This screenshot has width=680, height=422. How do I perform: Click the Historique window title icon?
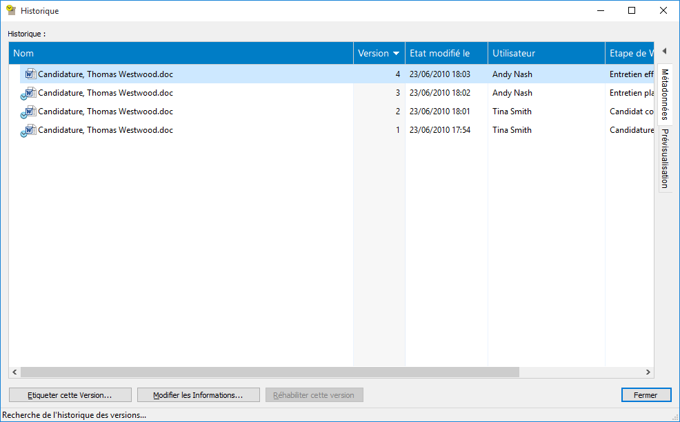coord(11,10)
